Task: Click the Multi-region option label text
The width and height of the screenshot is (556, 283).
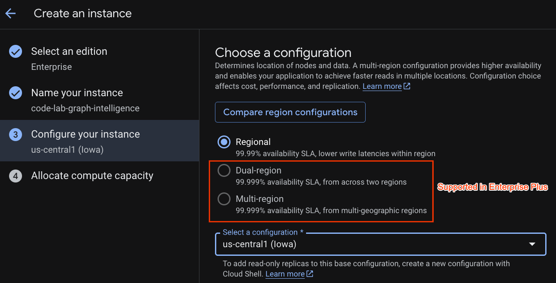Action: point(259,199)
